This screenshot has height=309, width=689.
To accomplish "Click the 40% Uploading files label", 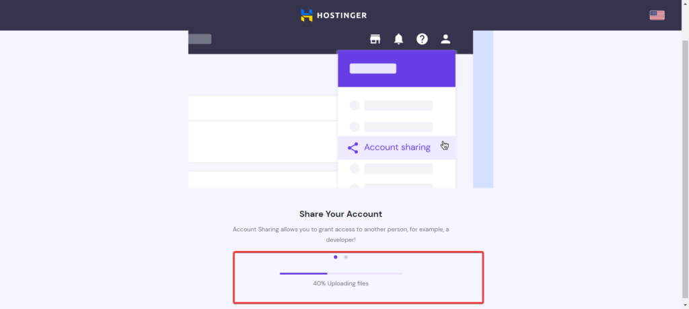I will pos(340,283).
